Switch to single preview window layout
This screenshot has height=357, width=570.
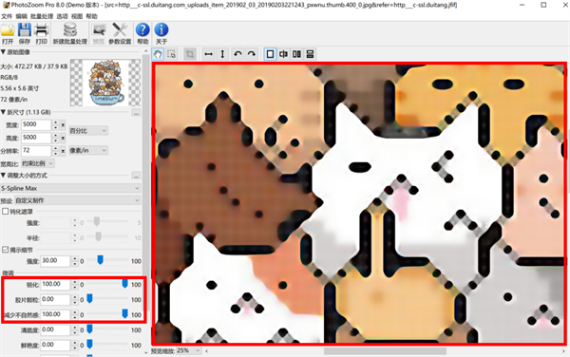(x=270, y=54)
